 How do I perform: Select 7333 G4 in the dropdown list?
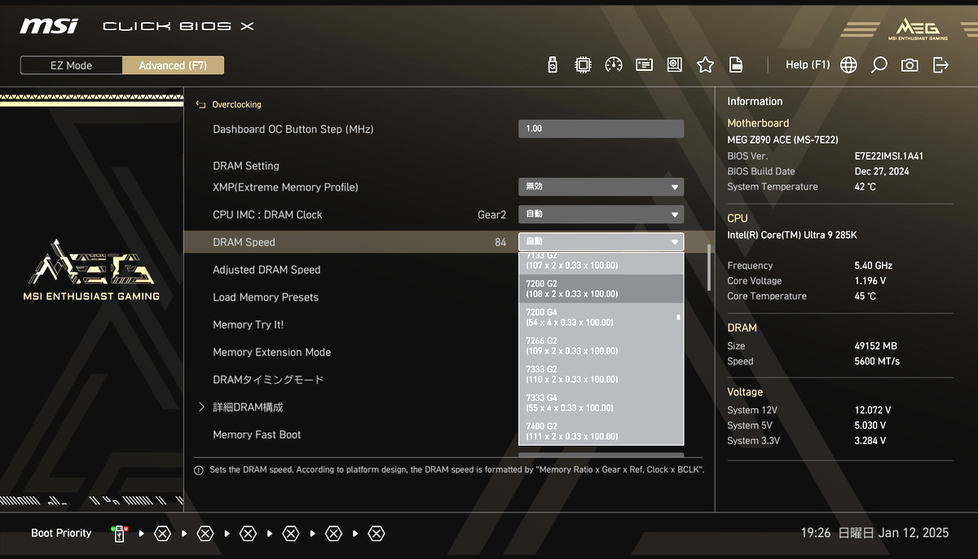[x=601, y=403]
